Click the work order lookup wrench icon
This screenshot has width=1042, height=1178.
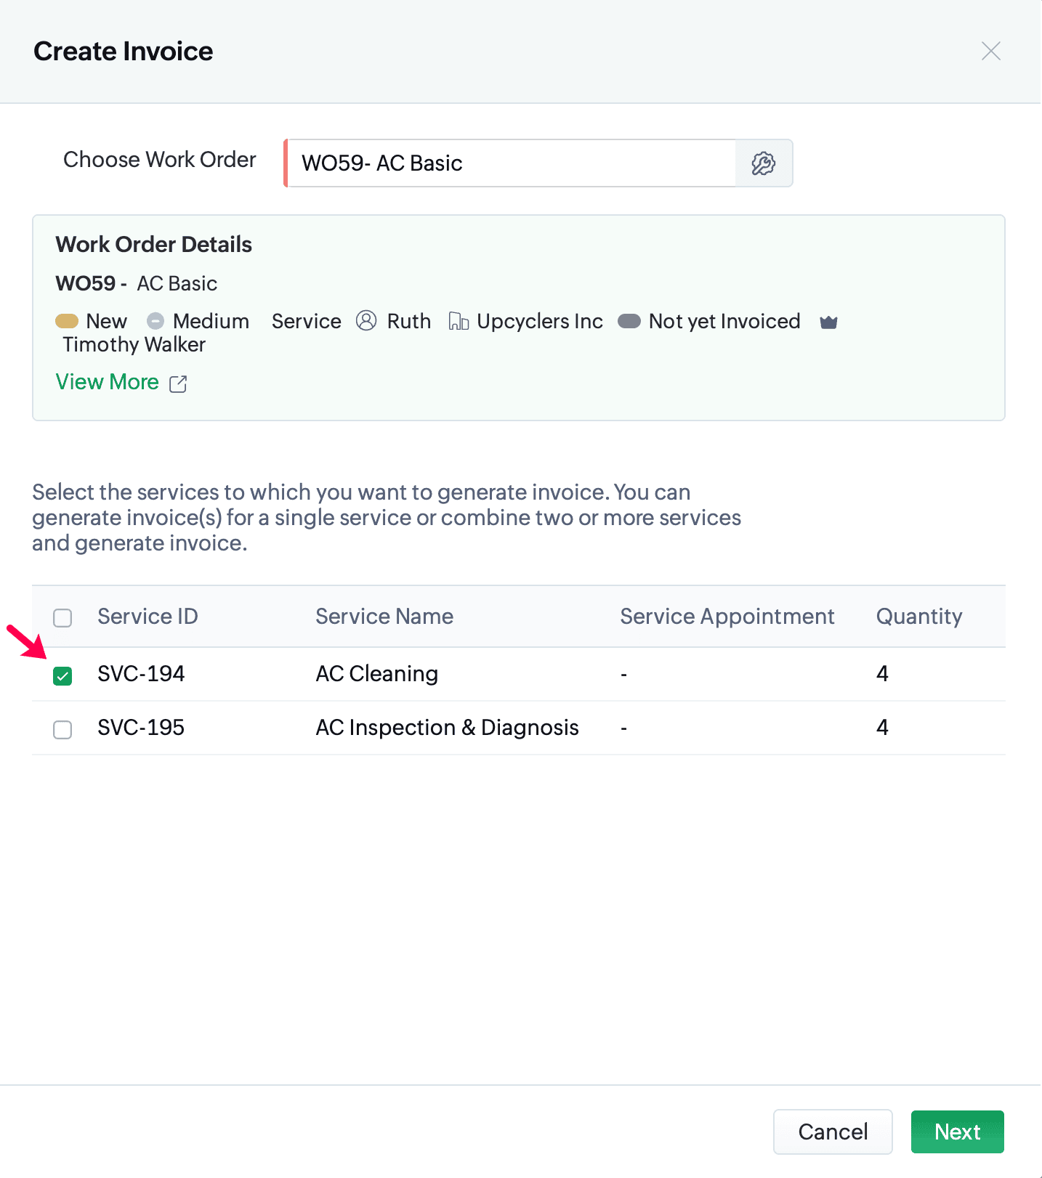(764, 163)
